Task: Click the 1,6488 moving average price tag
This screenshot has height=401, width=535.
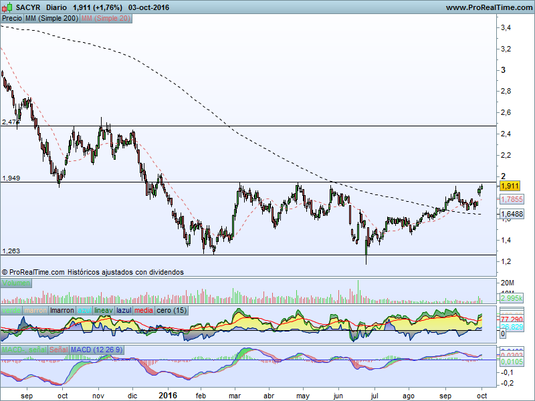Action: click(x=512, y=214)
